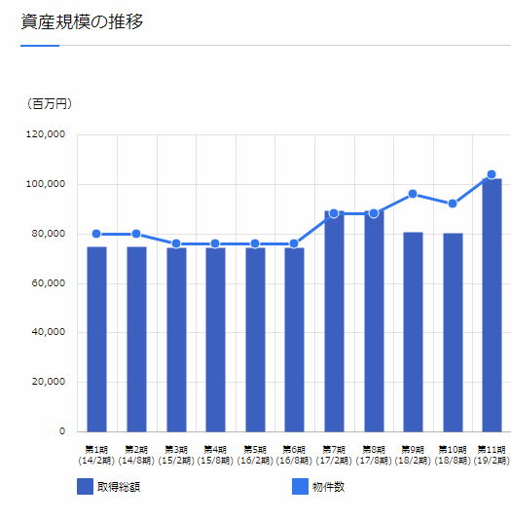The image size is (511, 521).
Task: Select the line point above 第6期
Action: (294, 243)
